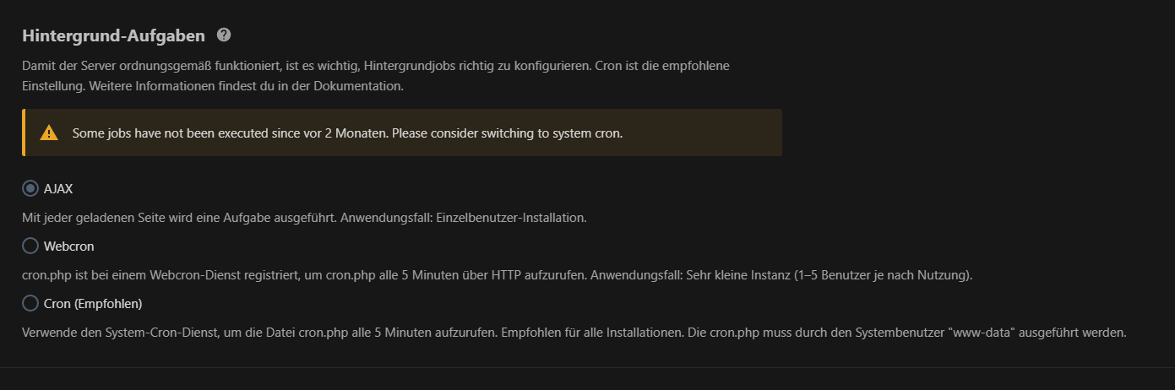Select the Webcron radio button
1175x390 pixels.
tap(30, 246)
